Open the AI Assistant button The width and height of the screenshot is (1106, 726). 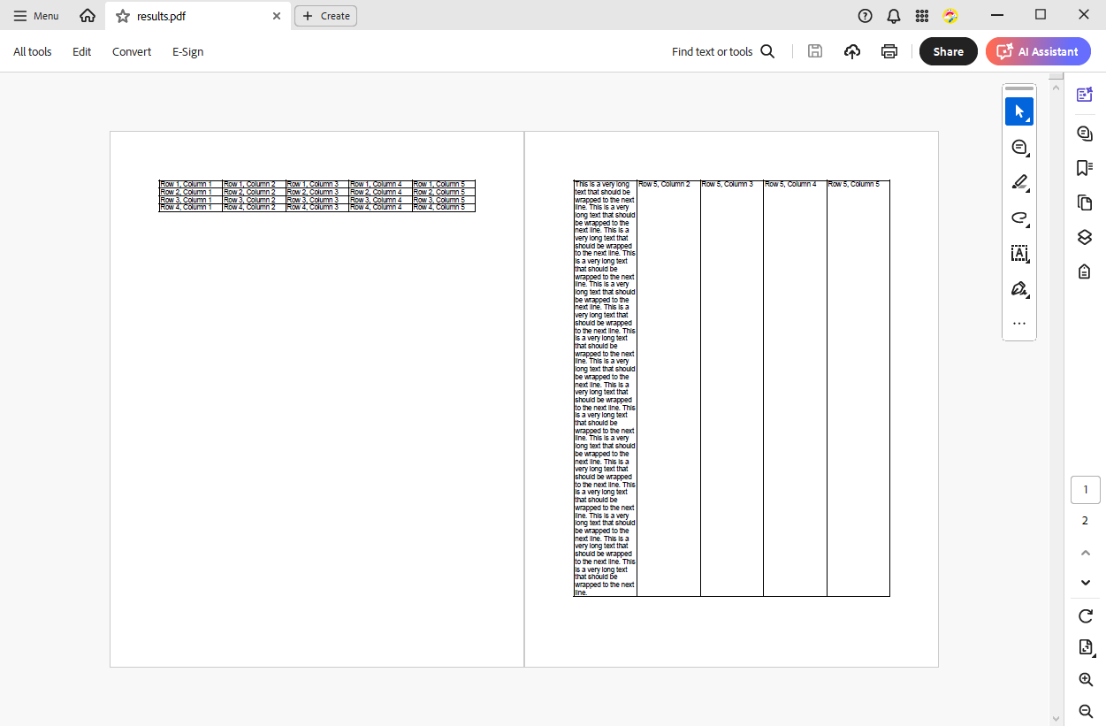[x=1038, y=51]
